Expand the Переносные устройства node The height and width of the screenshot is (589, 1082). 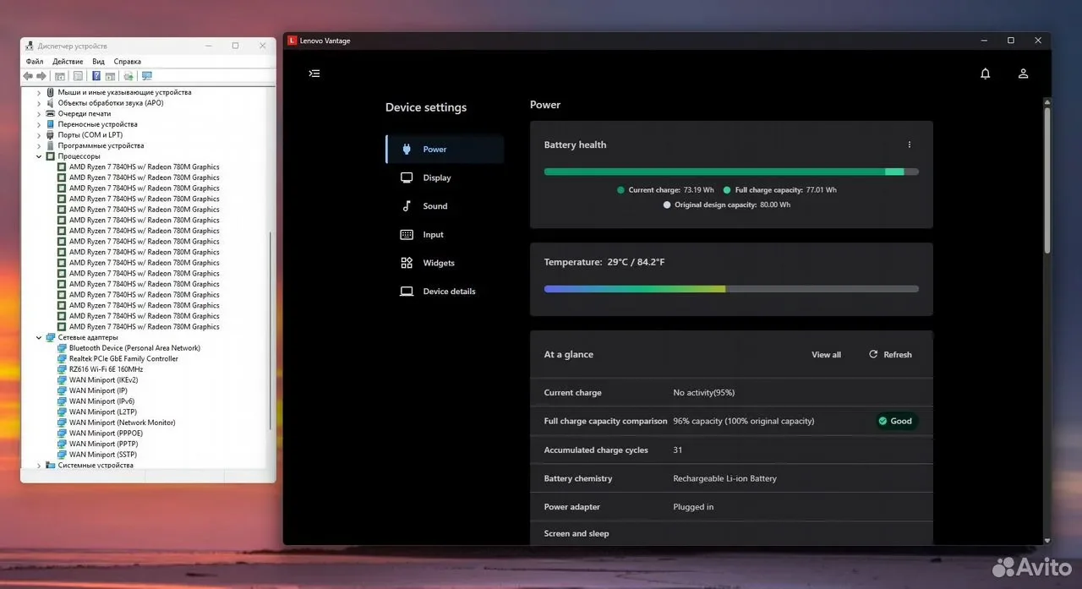(x=39, y=124)
